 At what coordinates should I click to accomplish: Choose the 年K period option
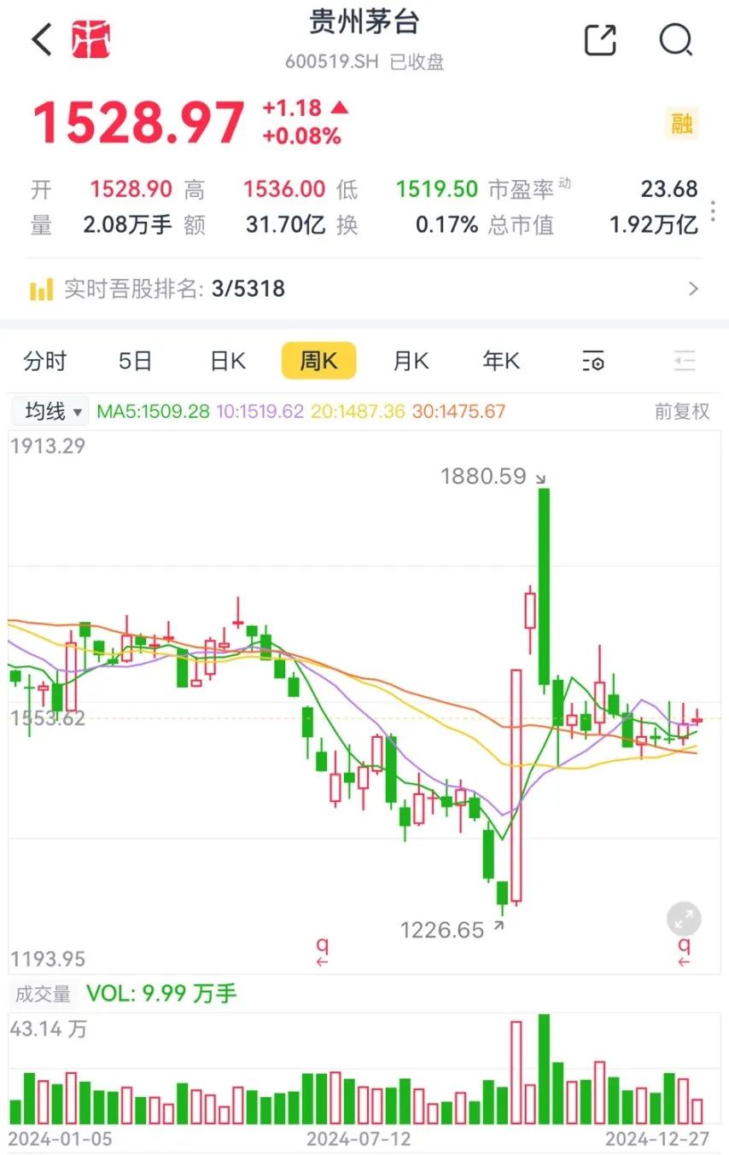pos(501,361)
